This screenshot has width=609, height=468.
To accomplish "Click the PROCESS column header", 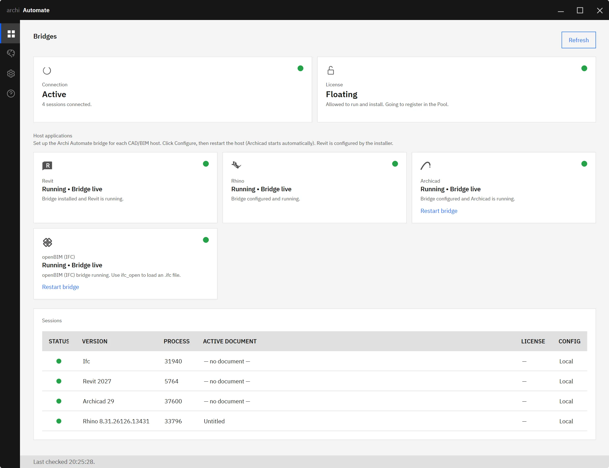I will 176,341.
